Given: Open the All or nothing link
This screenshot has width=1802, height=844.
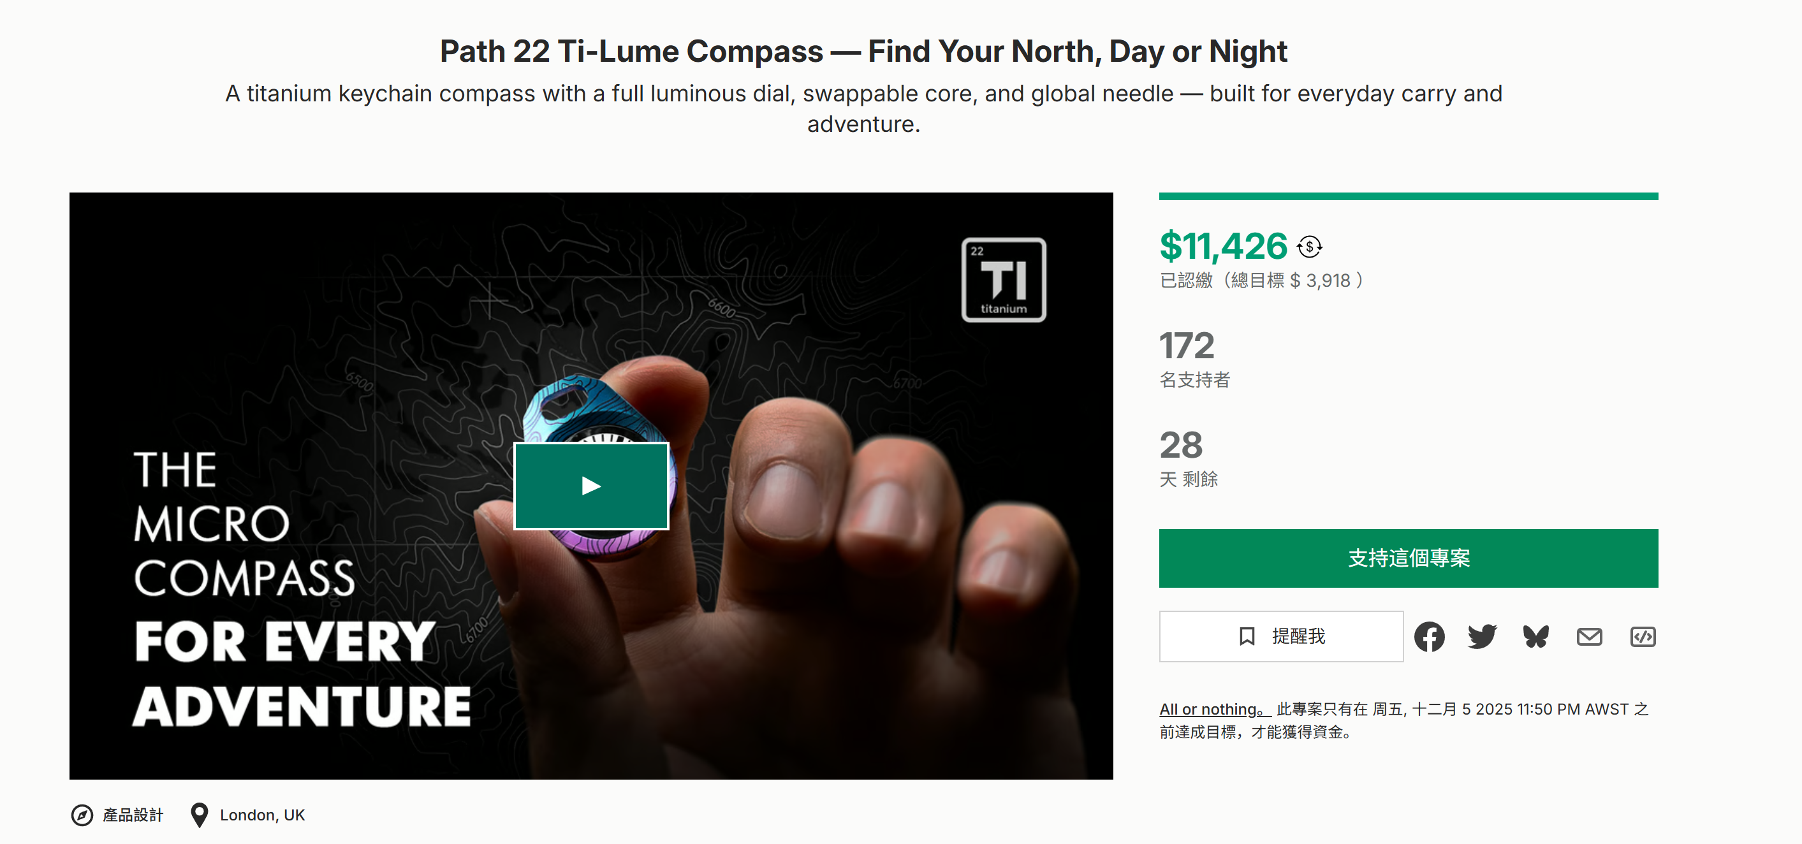Looking at the screenshot, I should (1213, 709).
